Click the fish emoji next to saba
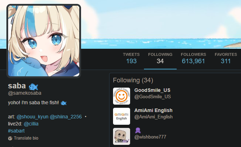 pyautogui.click(x=33, y=87)
